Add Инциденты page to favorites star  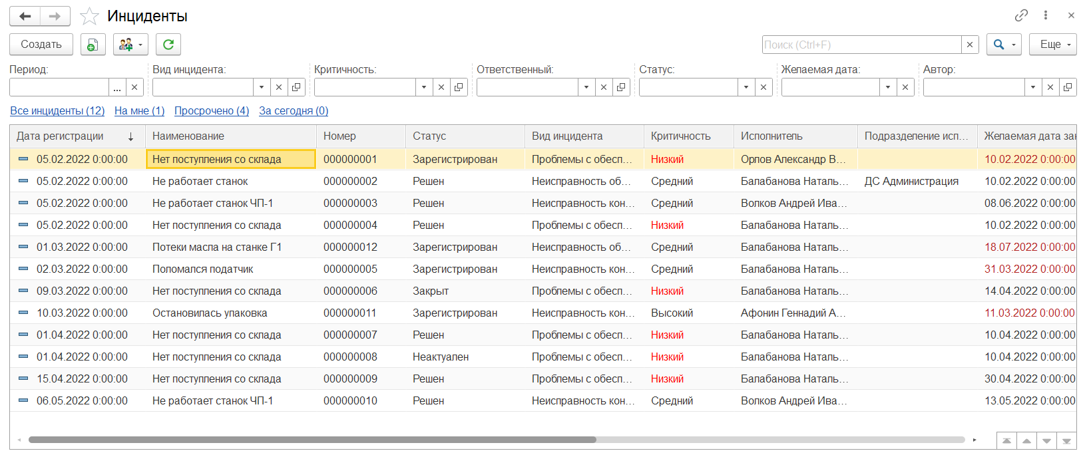click(89, 16)
